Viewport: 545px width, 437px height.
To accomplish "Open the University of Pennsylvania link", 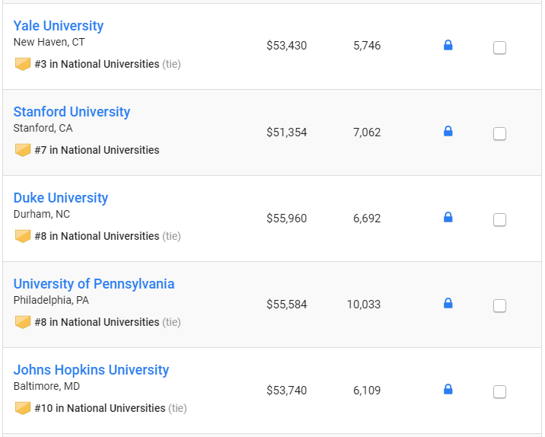I will pos(94,284).
